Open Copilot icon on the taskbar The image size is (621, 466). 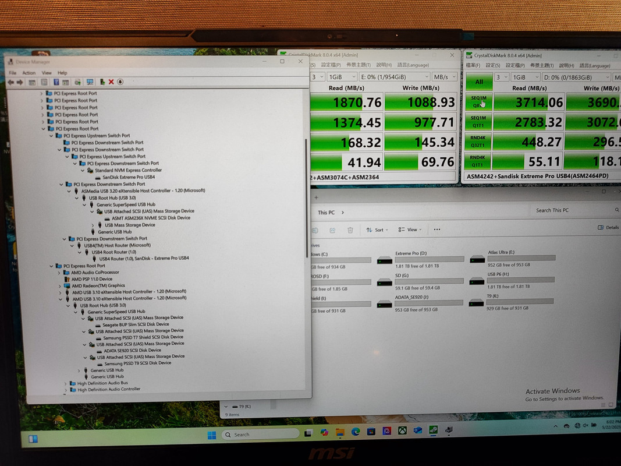(324, 433)
